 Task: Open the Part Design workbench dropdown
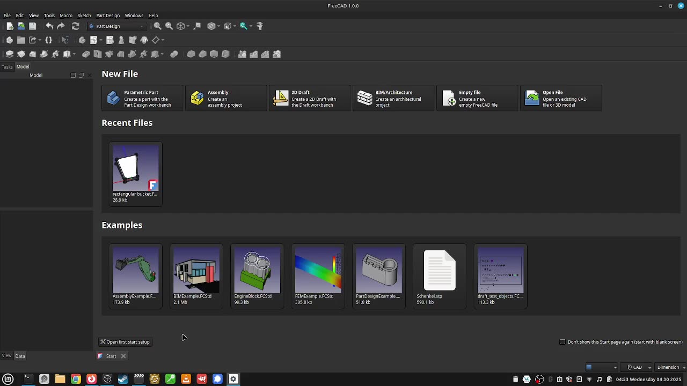click(x=117, y=26)
